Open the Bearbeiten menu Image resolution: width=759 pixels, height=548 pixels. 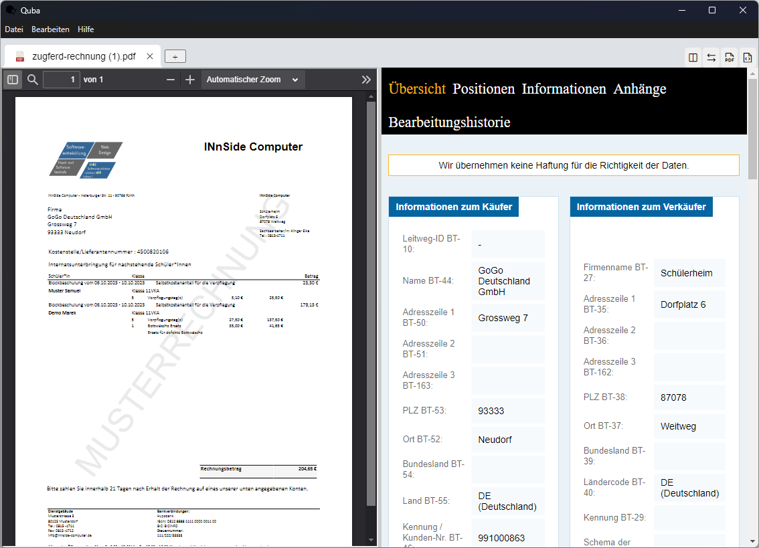50,29
